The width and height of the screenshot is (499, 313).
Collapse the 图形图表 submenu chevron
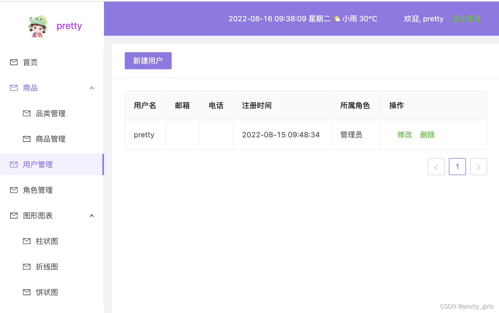[92, 216]
